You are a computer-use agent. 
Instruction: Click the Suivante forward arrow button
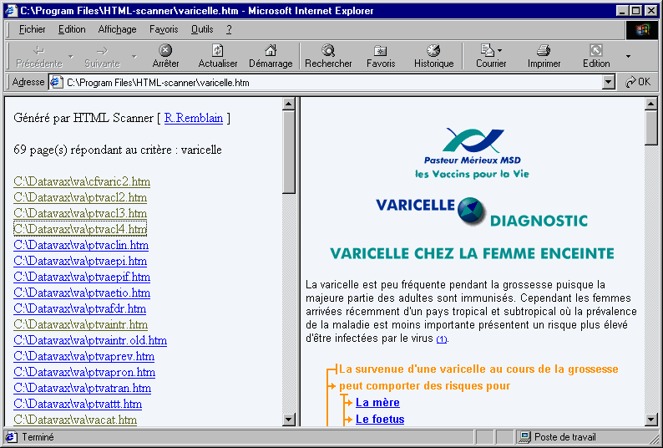point(102,56)
